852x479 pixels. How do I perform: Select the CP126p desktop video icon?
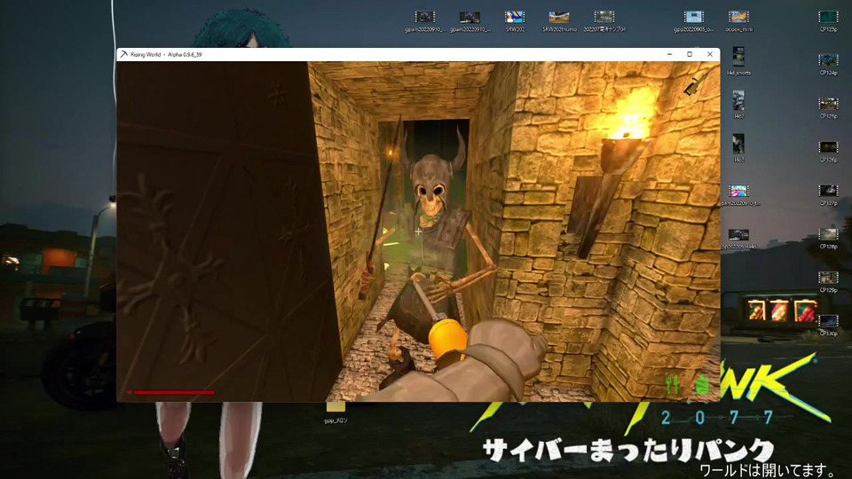click(x=828, y=152)
